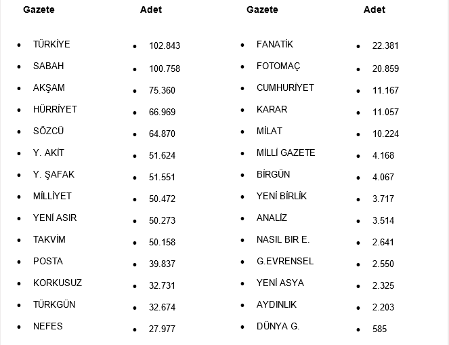Select the YENİ ASIR newspaper
Screen dimensions: 449x345
point(54,218)
